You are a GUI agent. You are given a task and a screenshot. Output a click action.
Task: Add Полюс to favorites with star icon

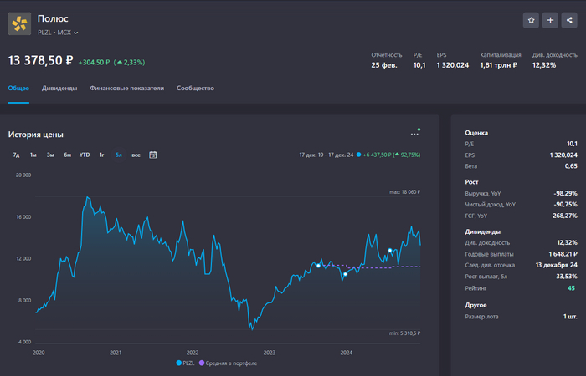tap(531, 20)
